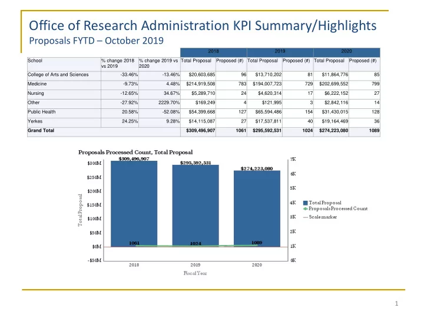
Task: Select the -52.08% cell for Public Health
Action: (159, 112)
